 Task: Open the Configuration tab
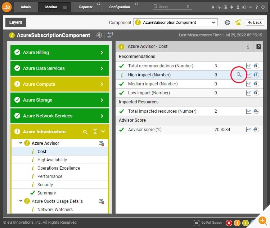pos(120,7)
